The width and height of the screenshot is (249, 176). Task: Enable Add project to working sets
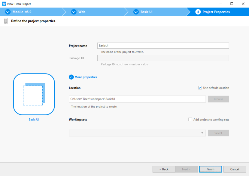[190, 119]
